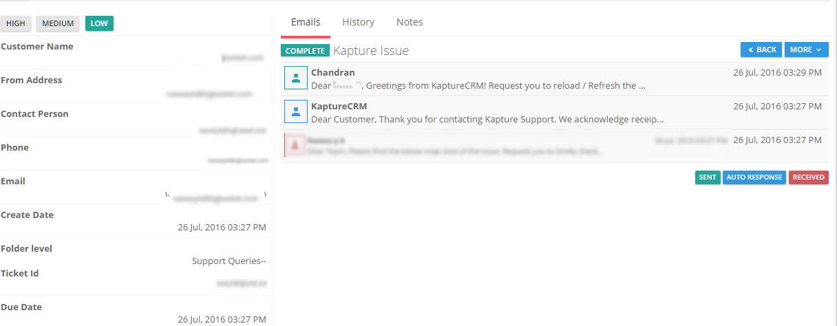Open the History tab
This screenshot has width=837, height=326.
pyautogui.click(x=358, y=22)
